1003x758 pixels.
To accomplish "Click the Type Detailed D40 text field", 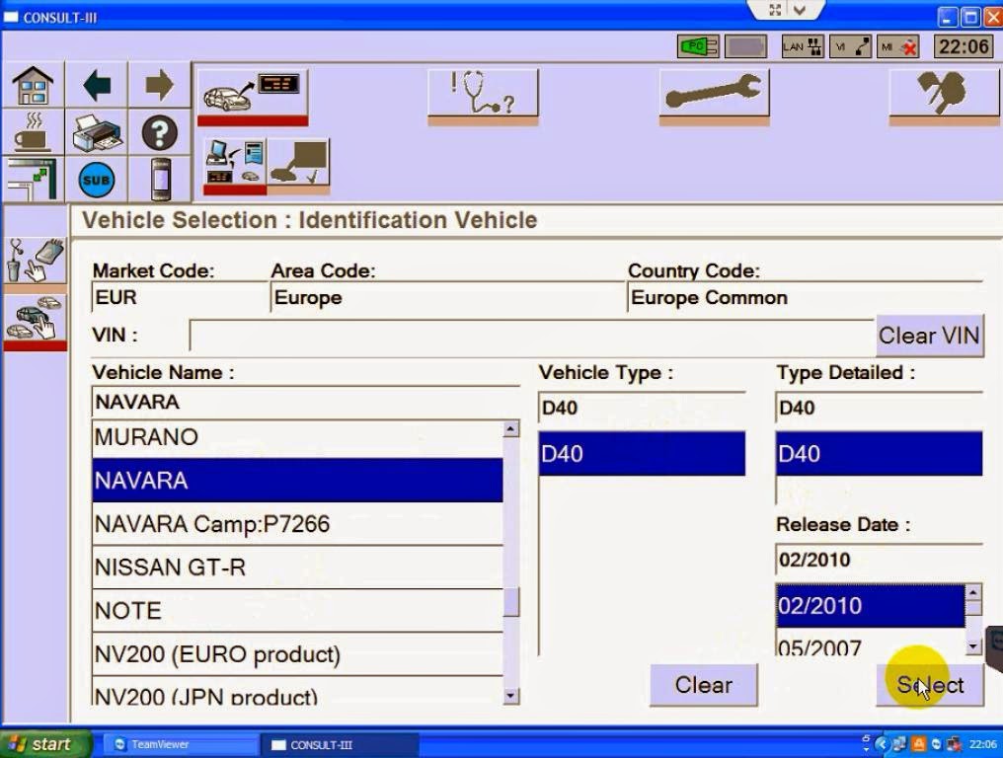I will tap(879, 408).
